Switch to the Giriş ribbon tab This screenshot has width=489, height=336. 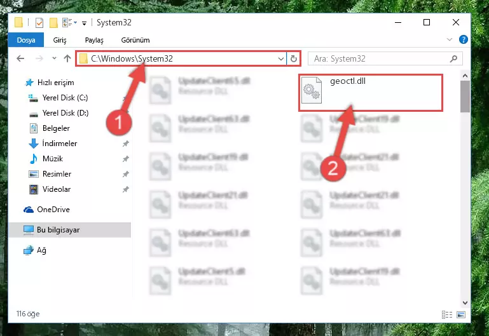coord(60,40)
